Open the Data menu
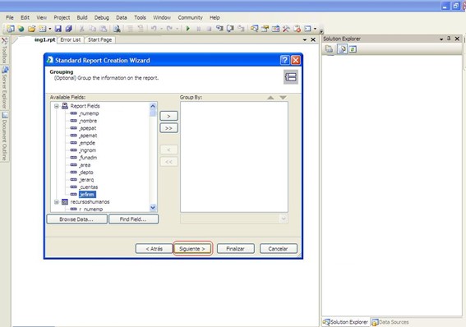Image resolution: width=466 pixels, height=327 pixels. click(x=122, y=17)
